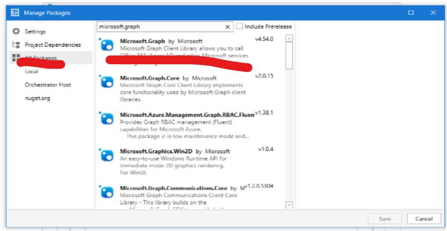447x231 pixels.
Task: Click the Microsoft.Graph.Core description text
Action: click(183, 92)
